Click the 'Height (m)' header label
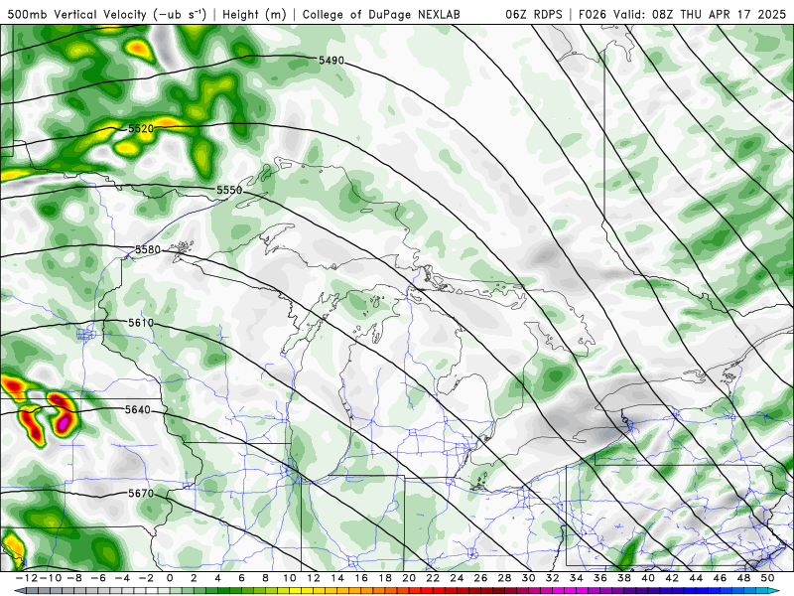The width and height of the screenshot is (794, 596). (254, 14)
